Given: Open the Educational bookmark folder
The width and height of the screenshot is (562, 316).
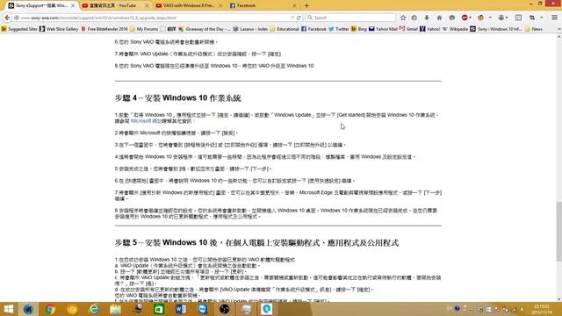Looking at the screenshot, I should 285,29.
